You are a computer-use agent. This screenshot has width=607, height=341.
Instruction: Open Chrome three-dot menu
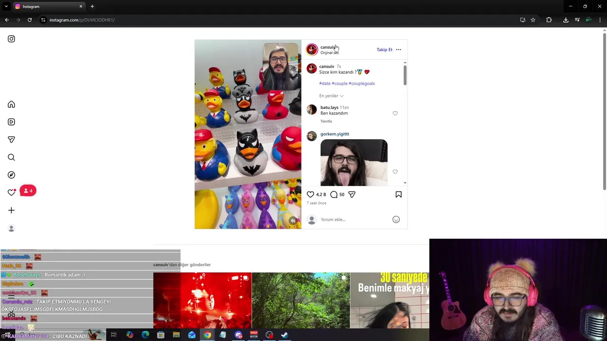(x=600, y=20)
